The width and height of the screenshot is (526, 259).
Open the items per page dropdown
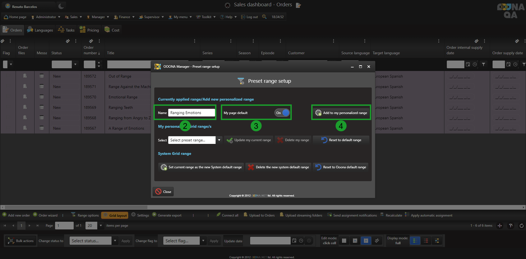(x=102, y=226)
